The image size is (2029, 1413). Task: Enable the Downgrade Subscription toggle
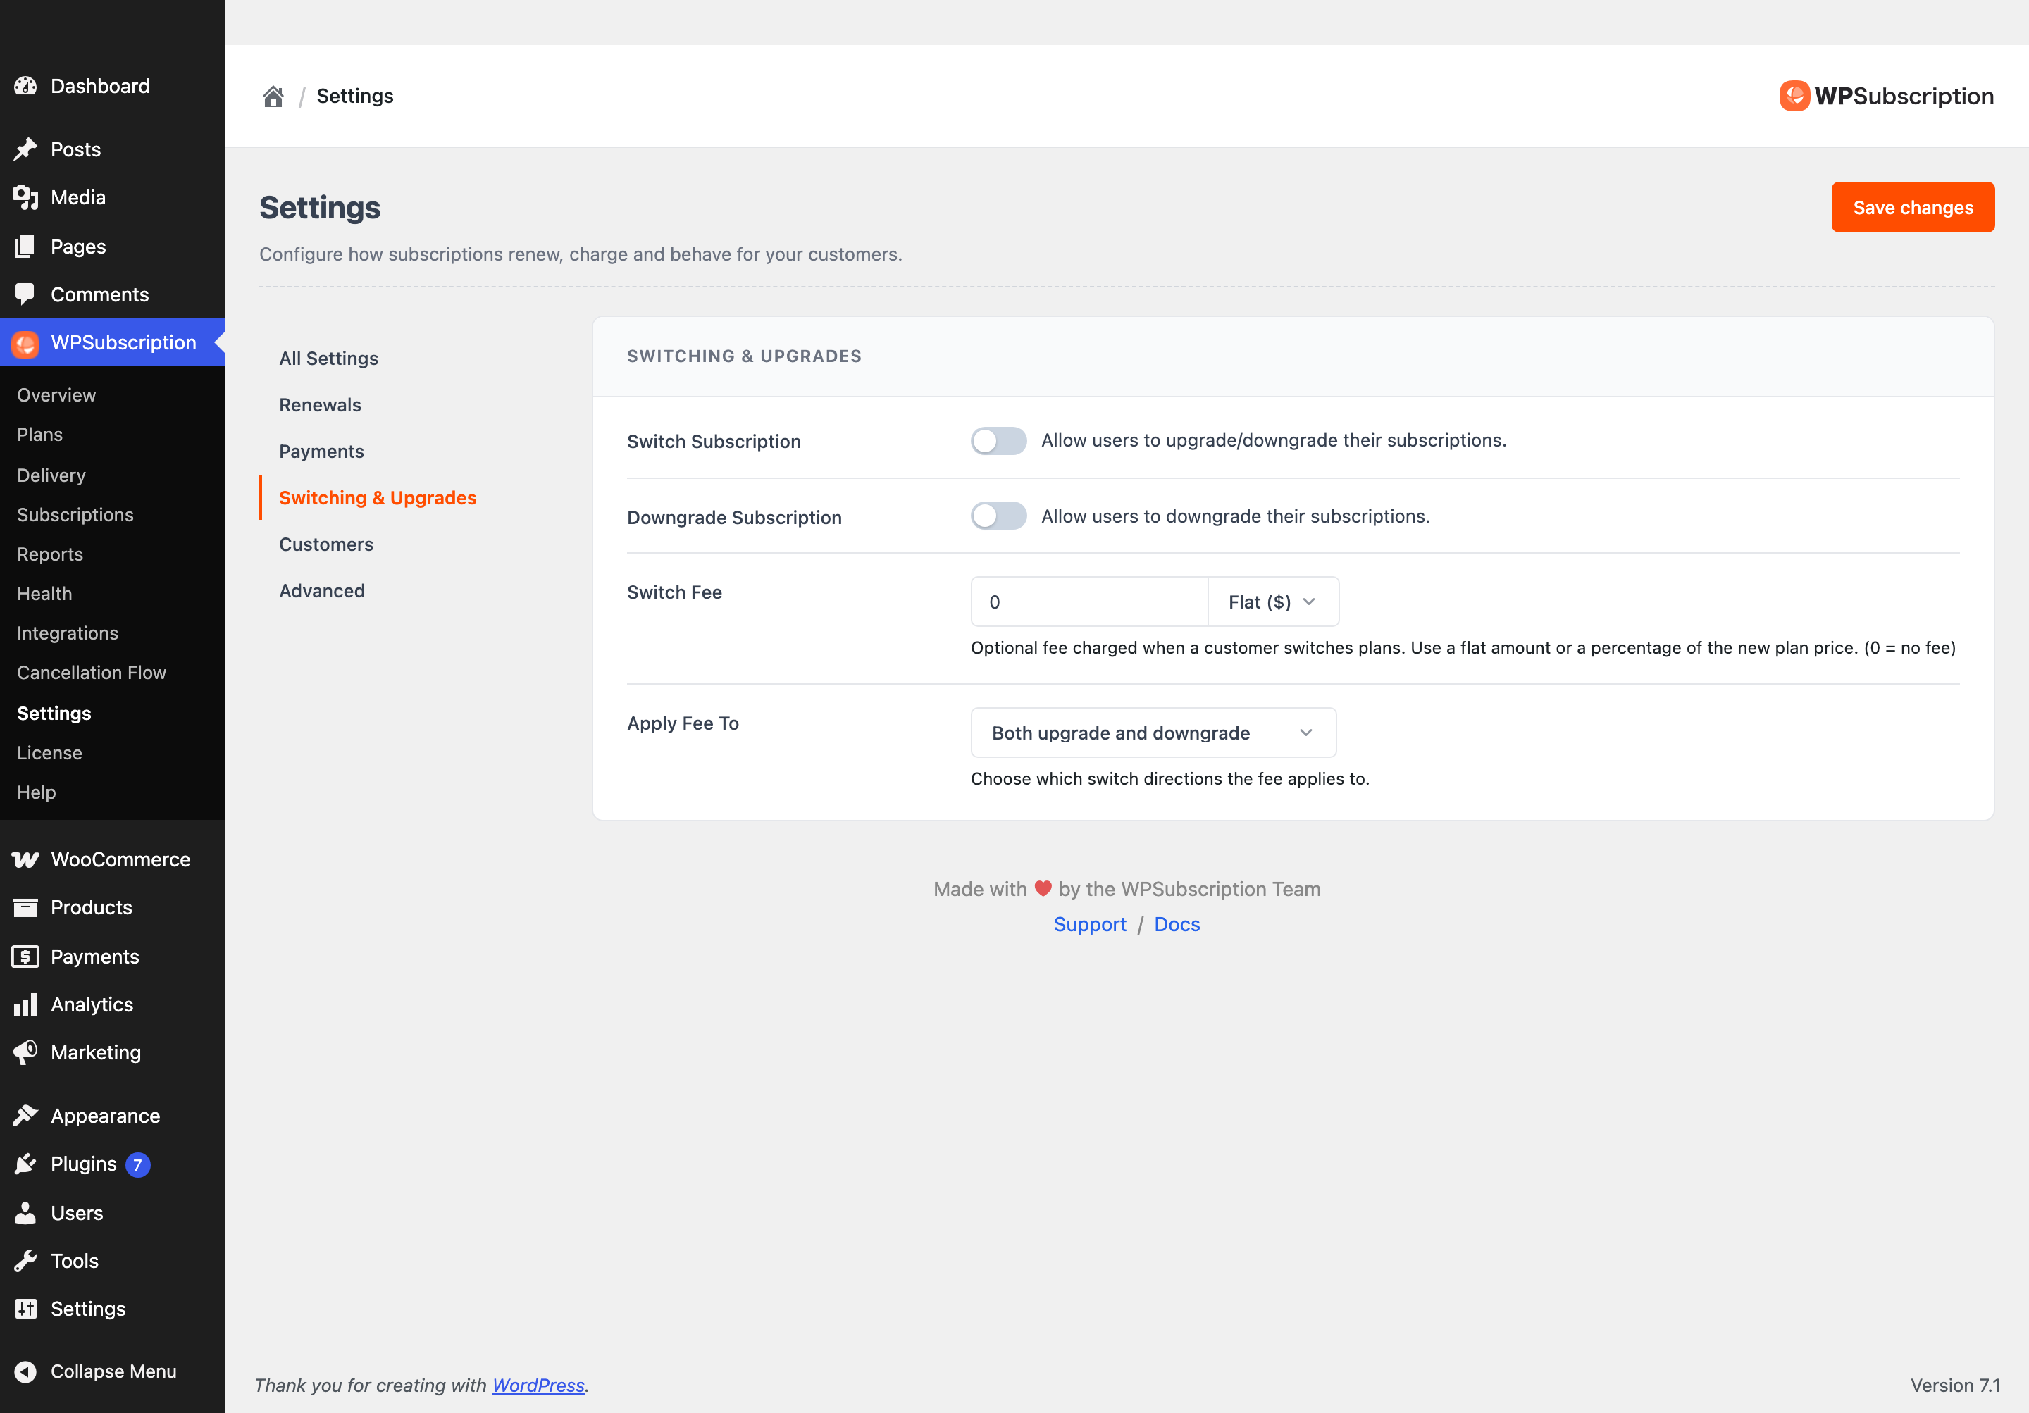998,516
